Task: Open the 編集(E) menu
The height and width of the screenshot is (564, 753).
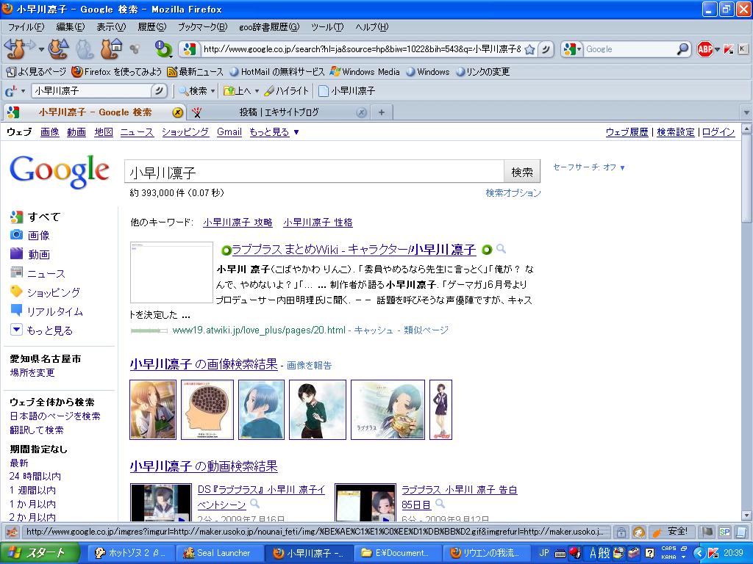Action: (71, 27)
